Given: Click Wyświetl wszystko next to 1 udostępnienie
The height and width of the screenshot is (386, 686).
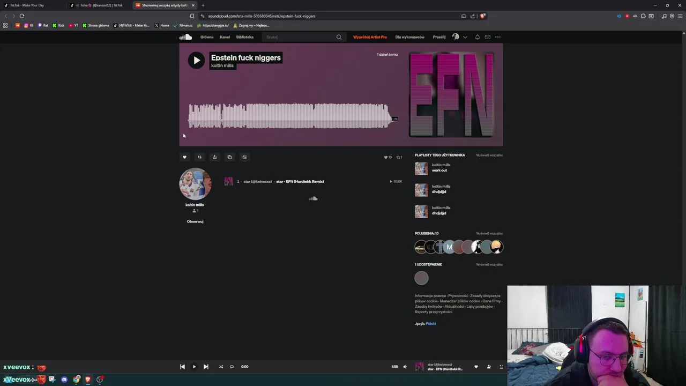Looking at the screenshot, I should pos(489,264).
